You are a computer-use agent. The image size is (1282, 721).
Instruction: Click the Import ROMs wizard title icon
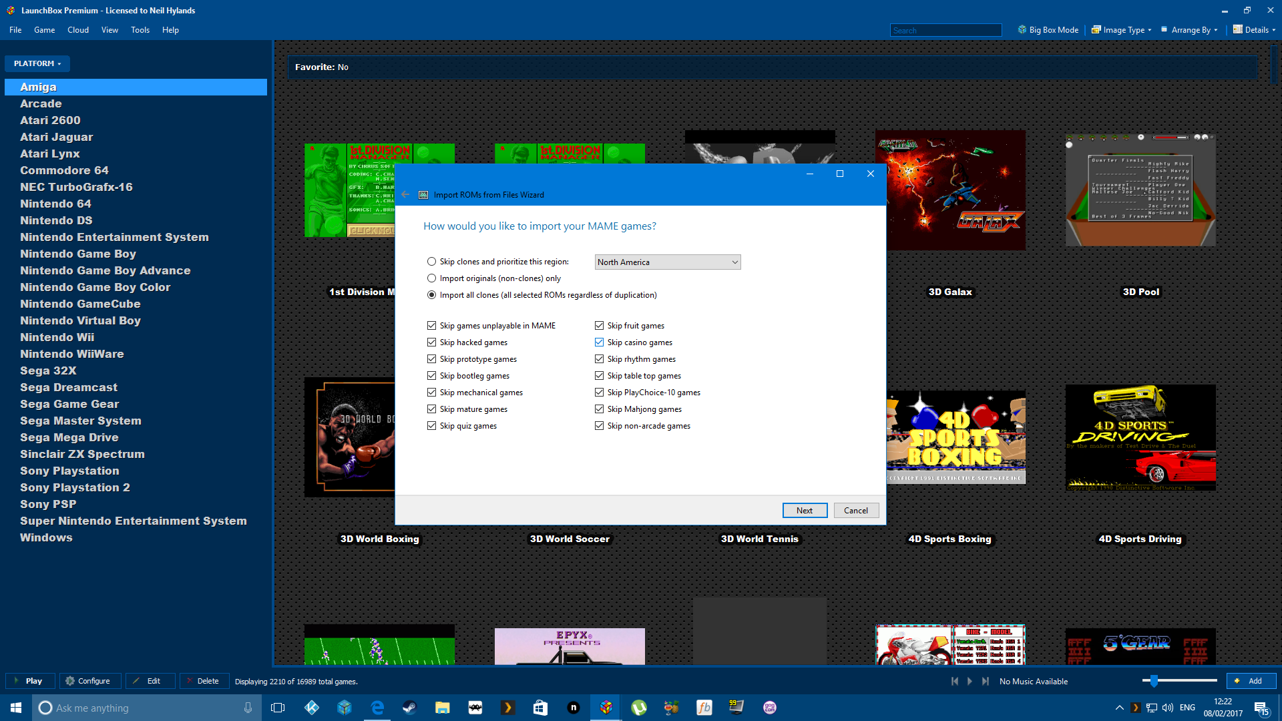[423, 195]
